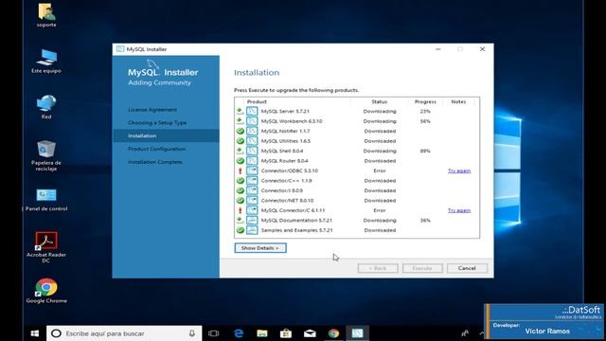Select Product Configuration step in sidebar
Viewport: 606px width, 341px height.
click(x=157, y=149)
